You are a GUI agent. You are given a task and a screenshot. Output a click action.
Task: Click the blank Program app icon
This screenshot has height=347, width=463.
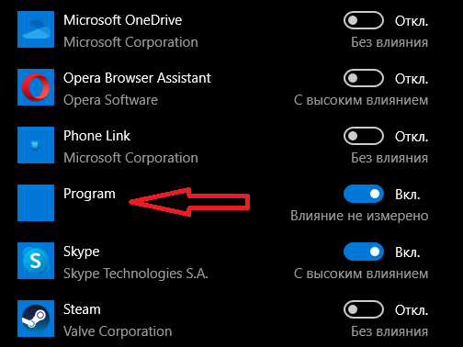[36, 203]
